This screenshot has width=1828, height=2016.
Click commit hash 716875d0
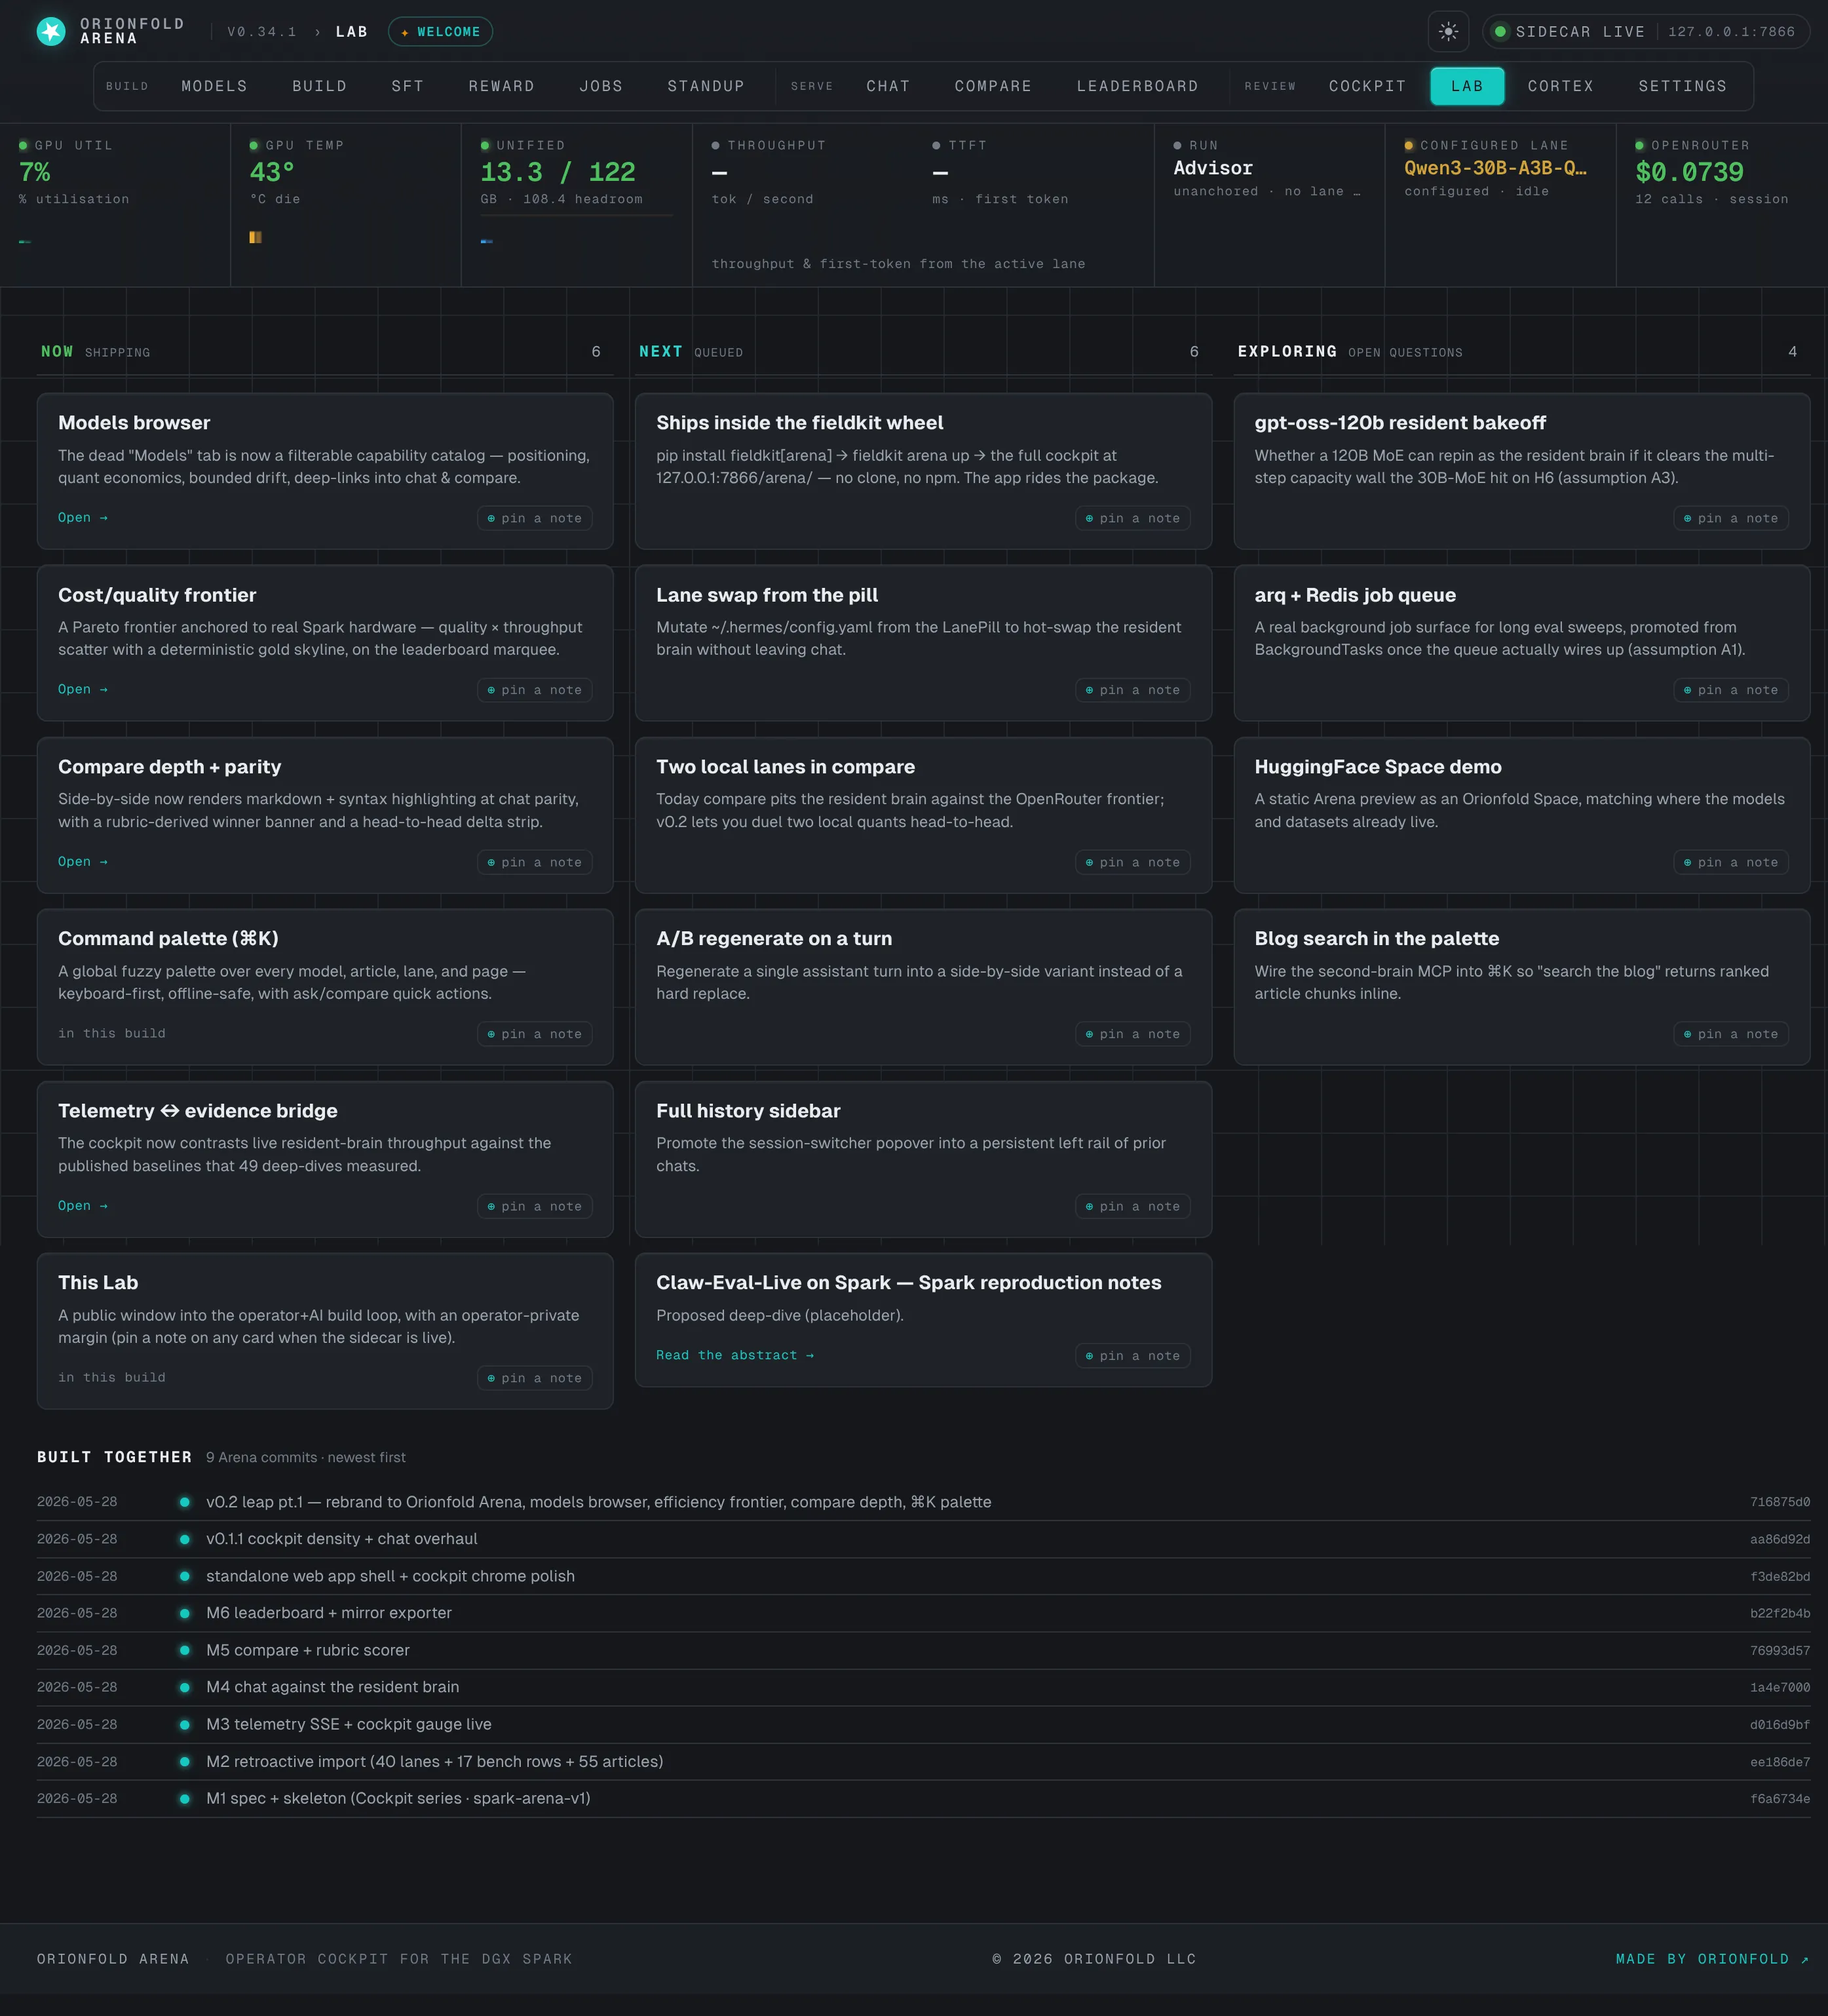click(1779, 1502)
